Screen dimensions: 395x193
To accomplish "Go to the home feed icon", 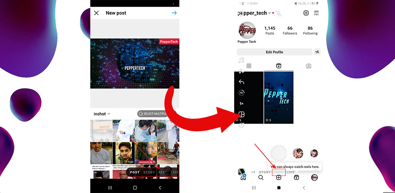I will [243, 178].
